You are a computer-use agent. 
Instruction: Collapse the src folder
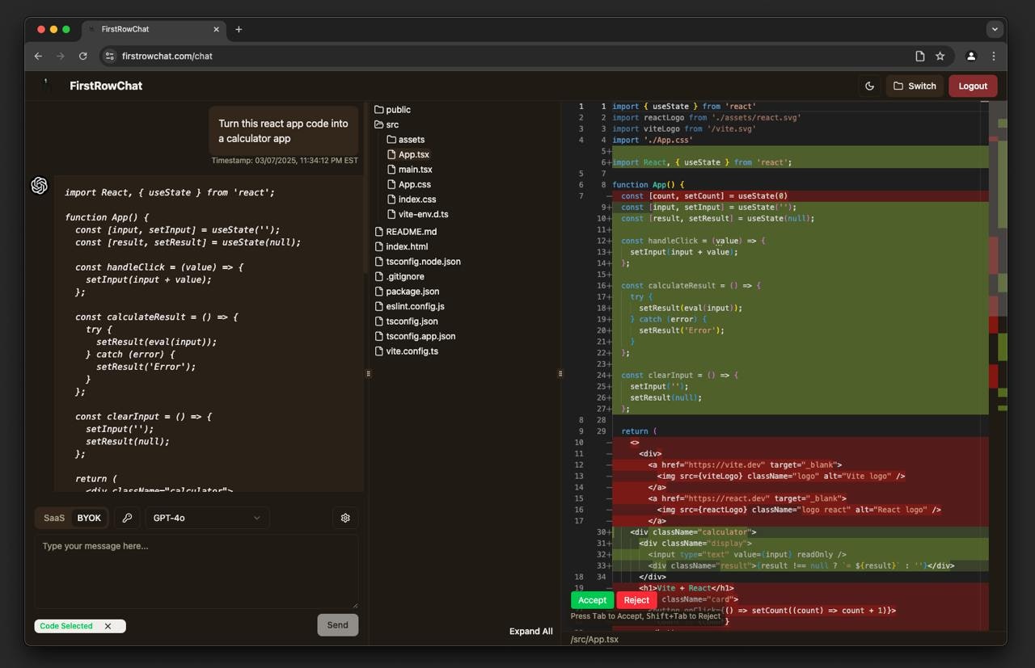tap(391, 124)
